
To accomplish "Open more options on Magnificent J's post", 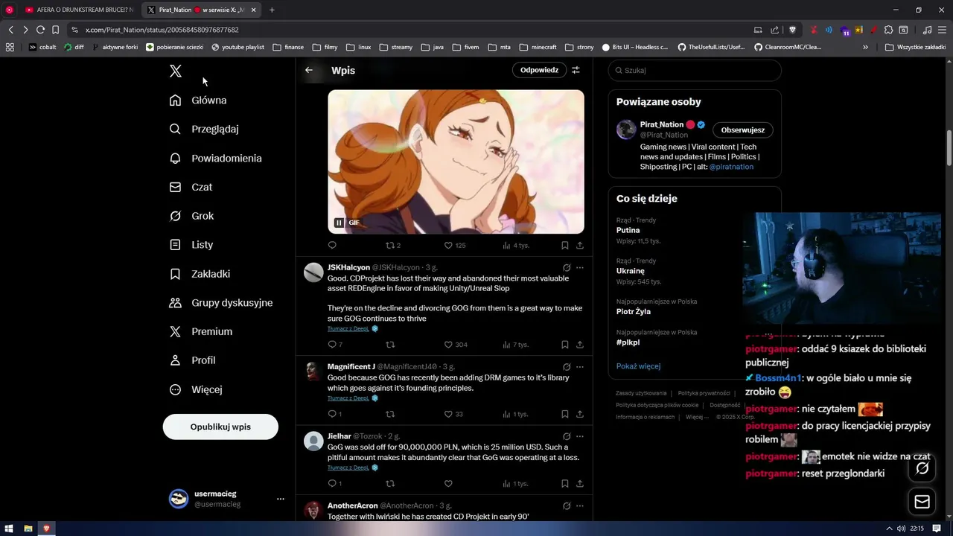I will 580,366.
